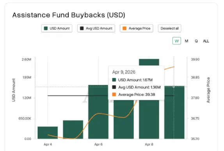The image size is (224, 151).
Task: Click the vertical 'Average Price' axis title
Action: [x=208, y=90]
